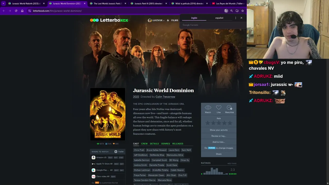
Task: Select español in Translate popup
Action: (x=219, y=18)
